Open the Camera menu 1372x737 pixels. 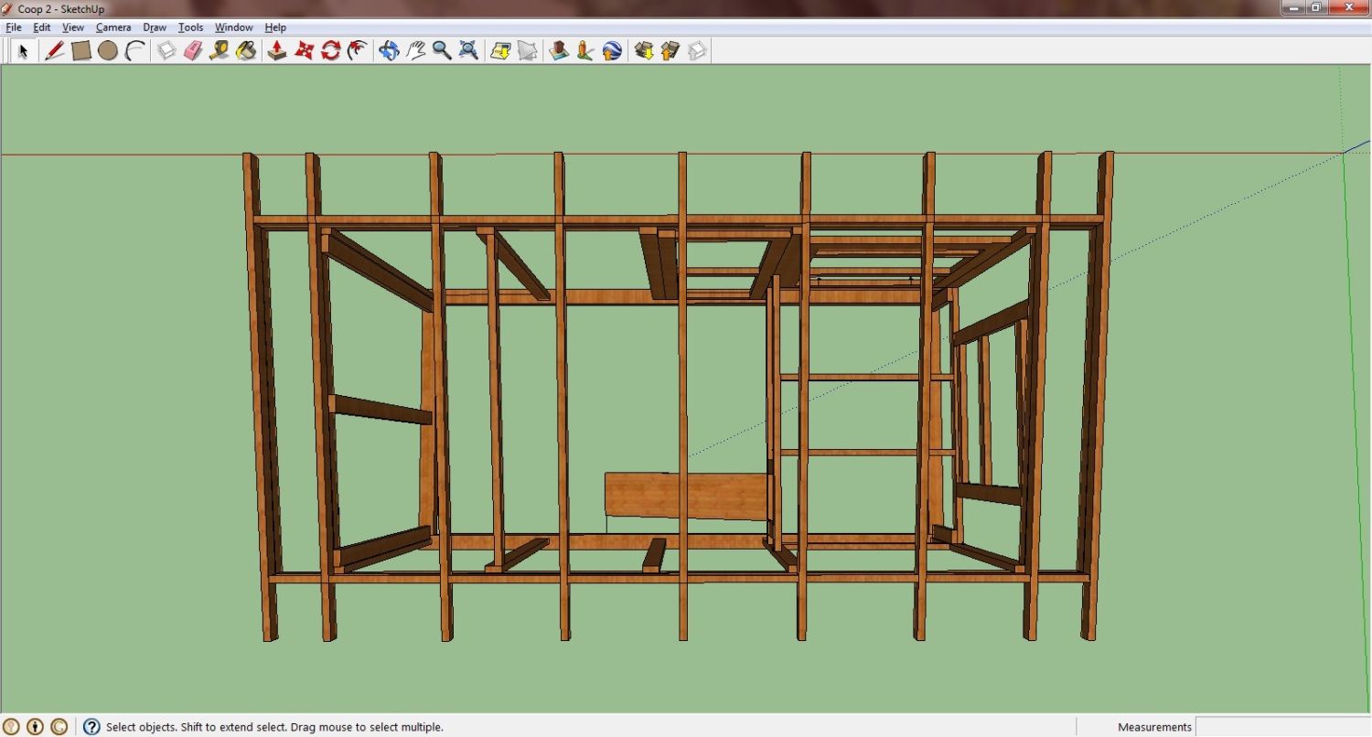[113, 27]
